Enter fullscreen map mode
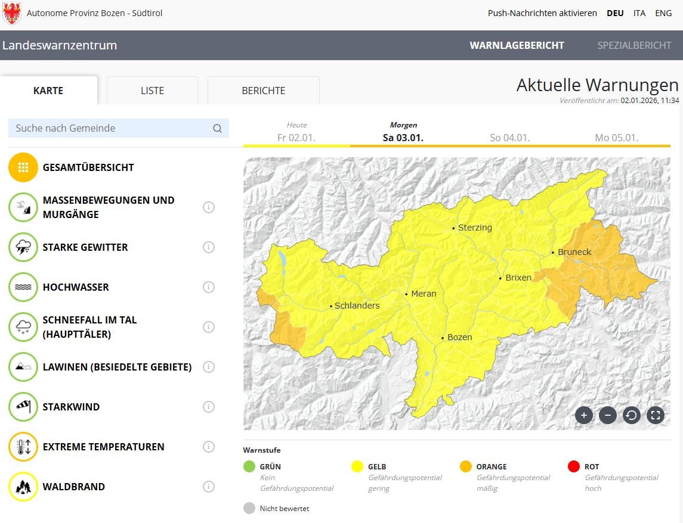Screen dimensions: 683x523 [656, 415]
